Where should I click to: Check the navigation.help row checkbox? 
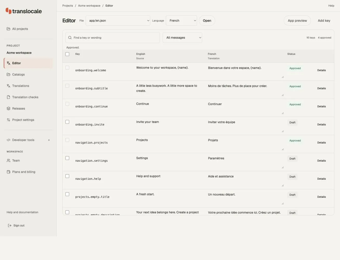(x=67, y=176)
